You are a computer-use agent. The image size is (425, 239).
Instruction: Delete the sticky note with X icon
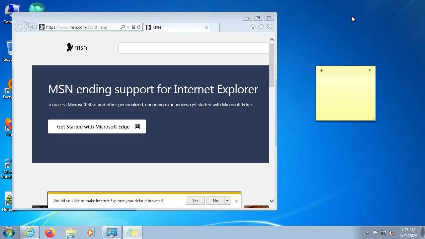pyautogui.click(x=370, y=70)
